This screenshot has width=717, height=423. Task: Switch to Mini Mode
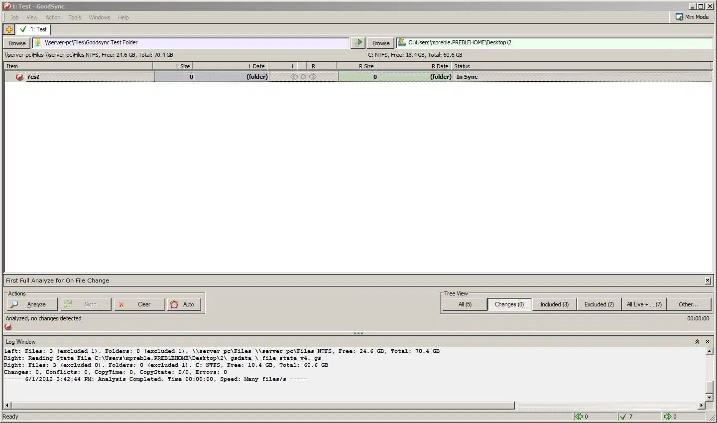pyautogui.click(x=692, y=17)
